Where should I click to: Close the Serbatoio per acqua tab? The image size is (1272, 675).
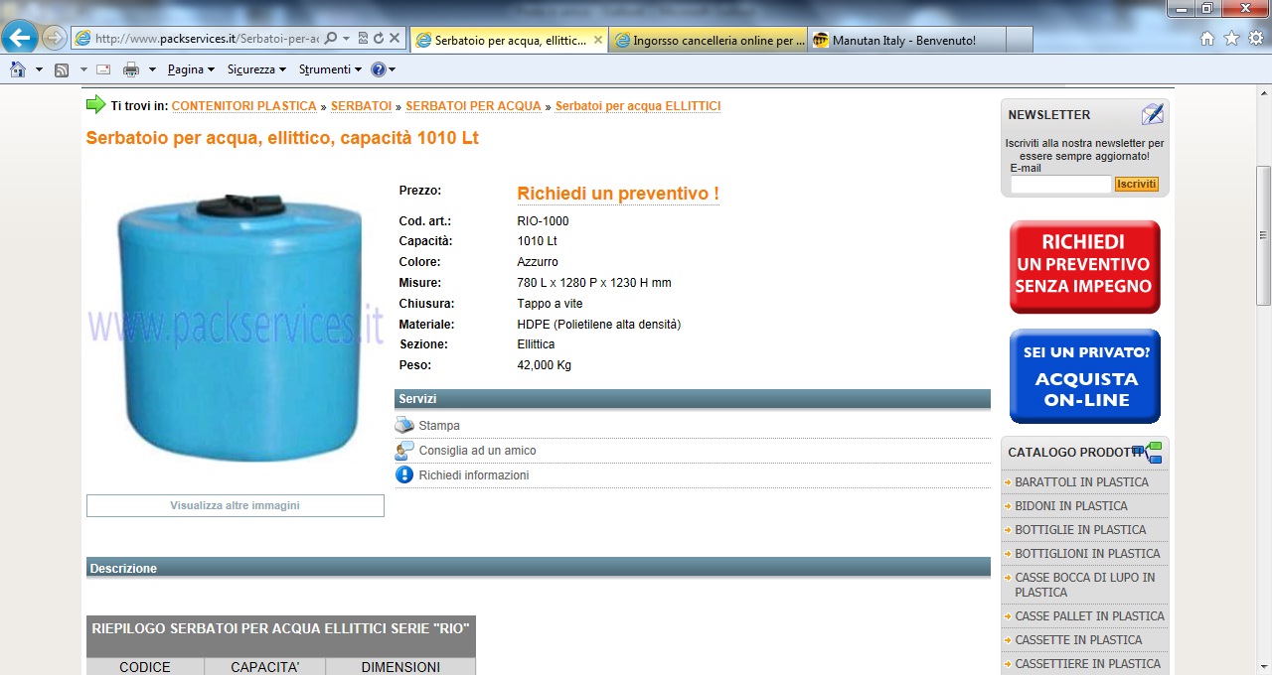(x=598, y=40)
